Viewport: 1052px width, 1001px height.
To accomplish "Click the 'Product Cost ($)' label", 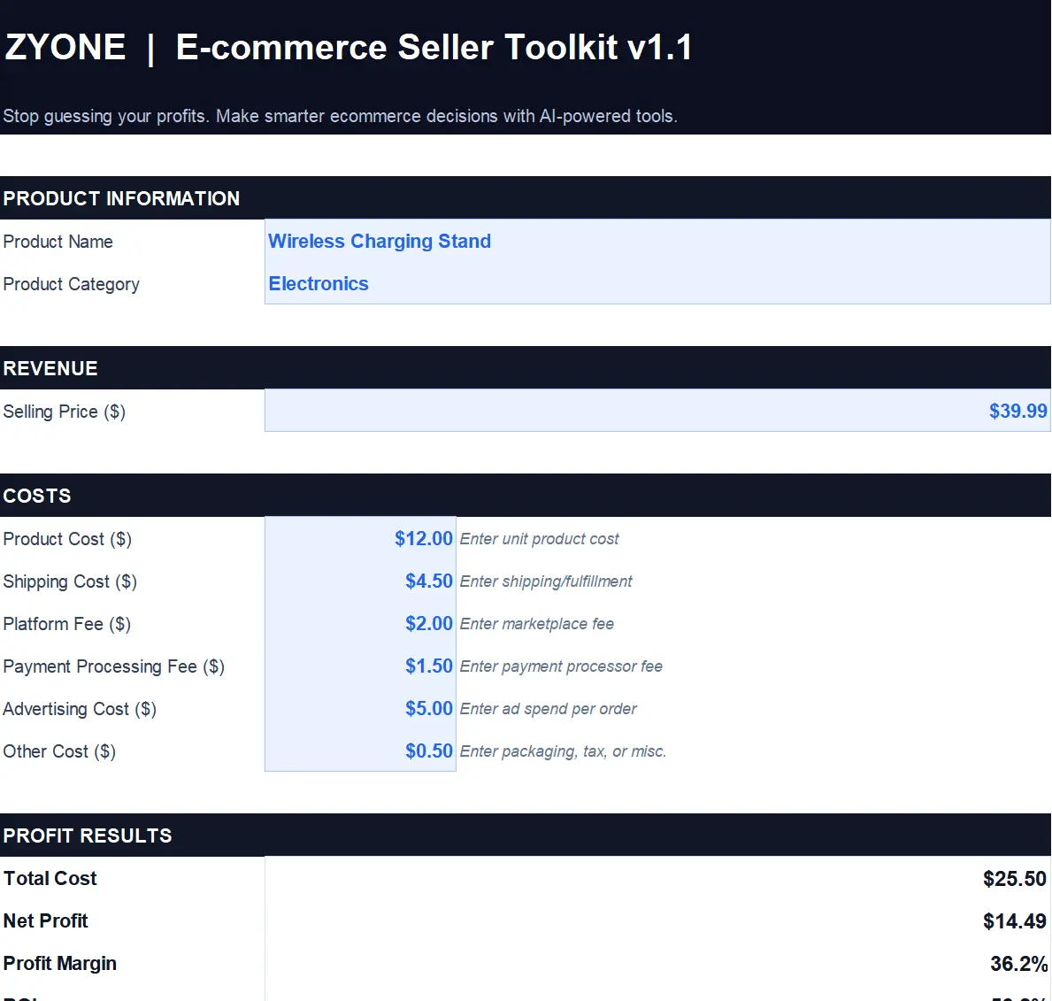I will coord(67,539).
